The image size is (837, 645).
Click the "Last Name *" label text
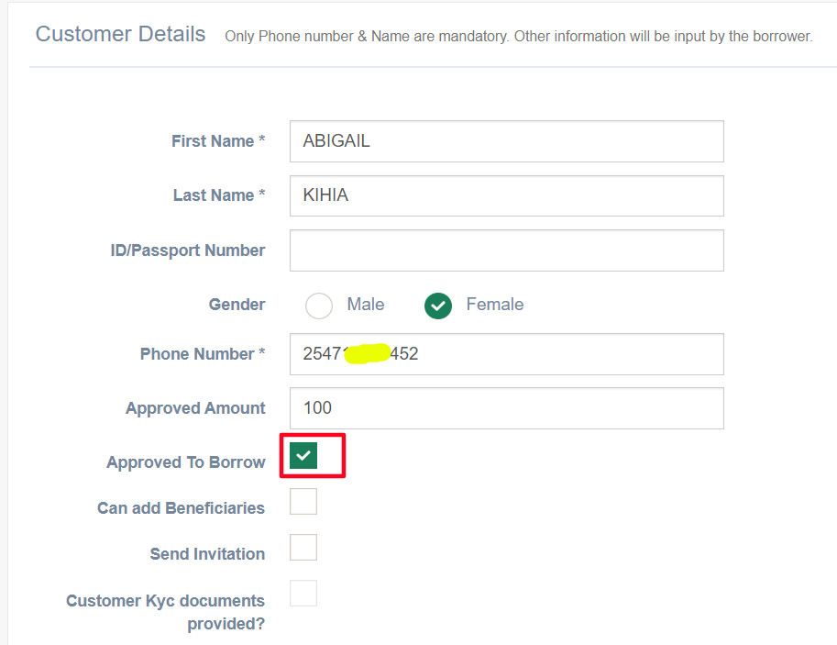[219, 195]
